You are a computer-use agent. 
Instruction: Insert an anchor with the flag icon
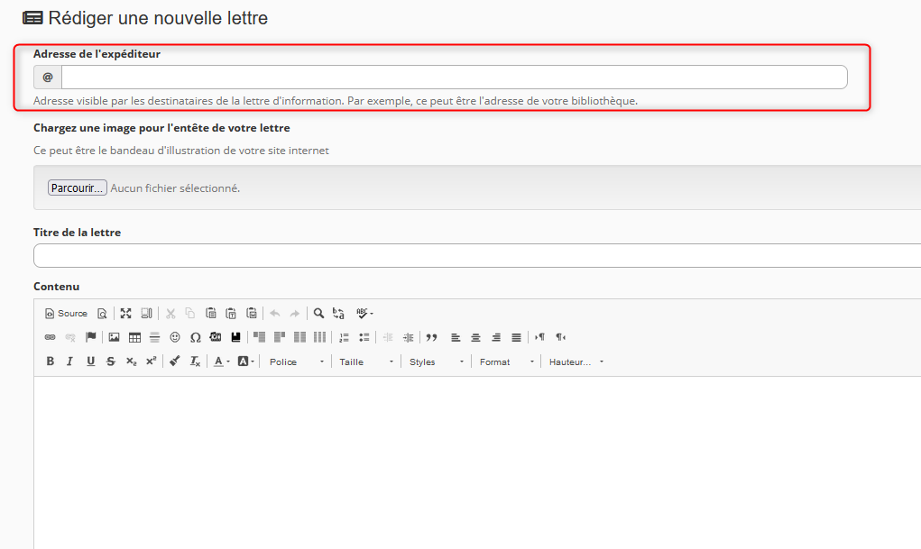click(x=90, y=337)
